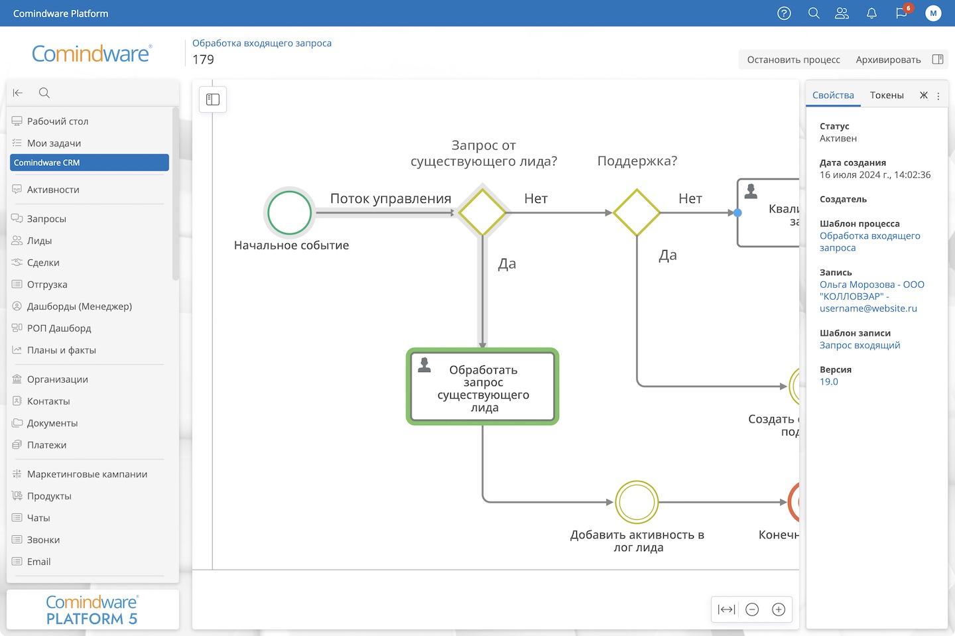
Task: Toggle the diagram side panel button
Action: tap(213, 99)
